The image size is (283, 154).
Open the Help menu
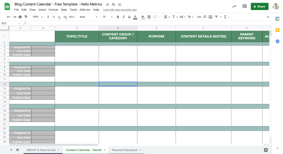click(96, 10)
